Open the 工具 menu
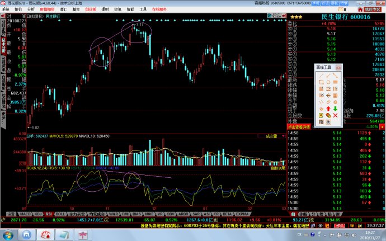Viewport: 386px width, 241px height. pyautogui.click(x=143, y=10)
